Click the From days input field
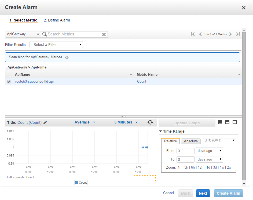253x200 pixels. pyautogui.click(x=186, y=151)
